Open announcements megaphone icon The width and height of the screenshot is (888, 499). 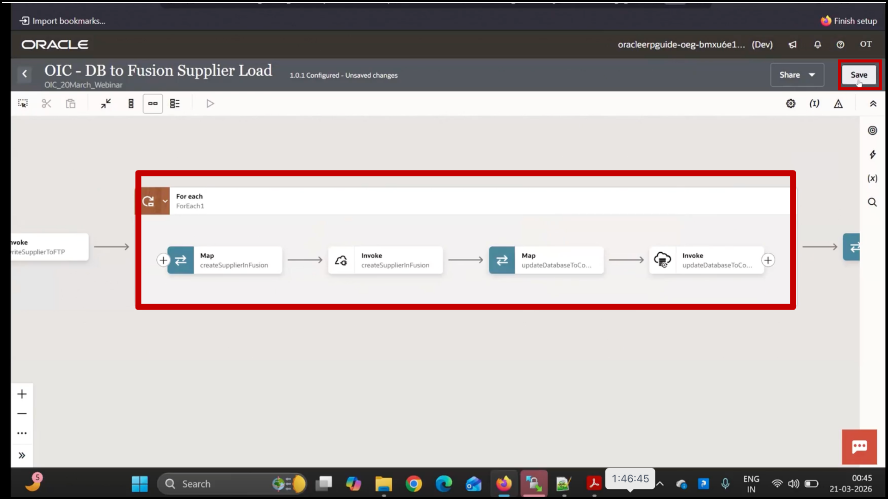pos(793,44)
